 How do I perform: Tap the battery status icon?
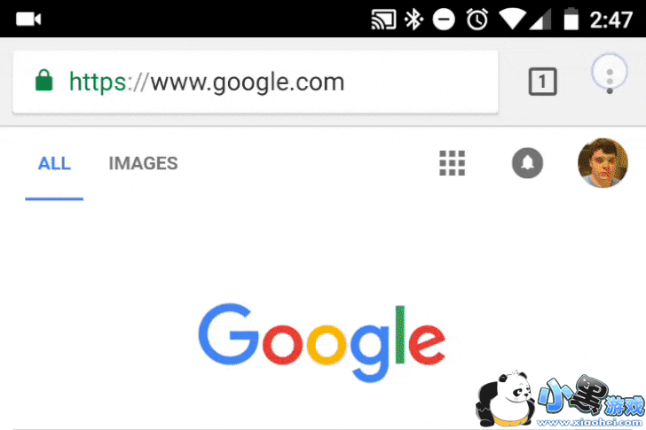[571, 19]
